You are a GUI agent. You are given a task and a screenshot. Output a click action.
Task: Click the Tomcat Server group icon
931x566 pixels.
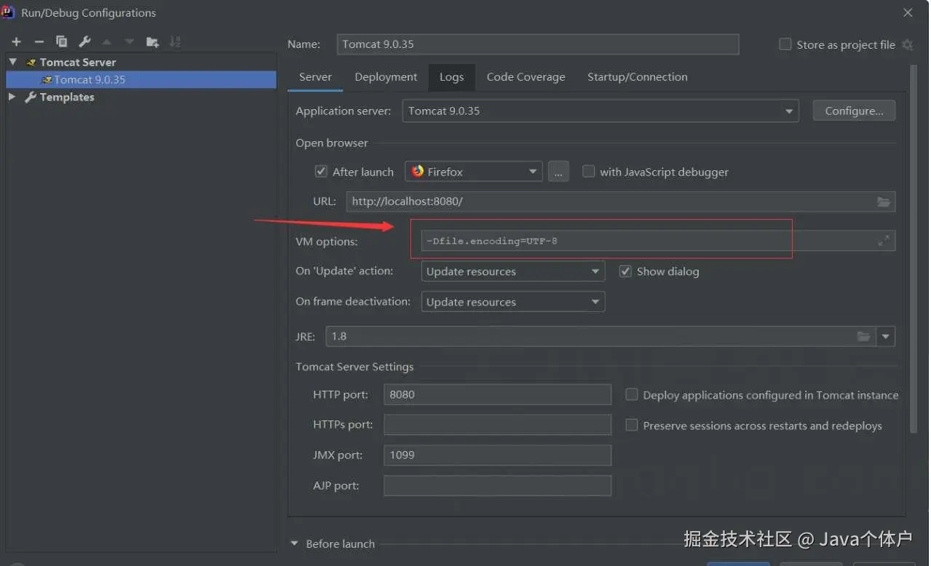31,63
